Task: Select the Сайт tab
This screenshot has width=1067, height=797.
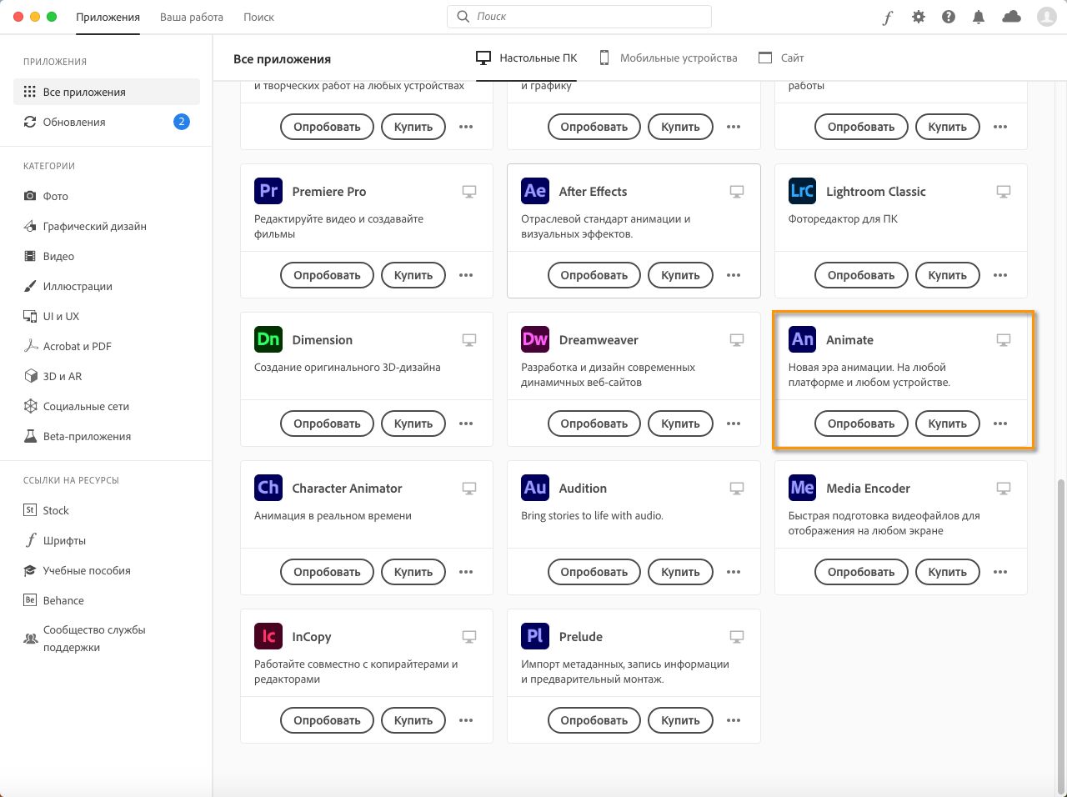Action: [x=781, y=58]
